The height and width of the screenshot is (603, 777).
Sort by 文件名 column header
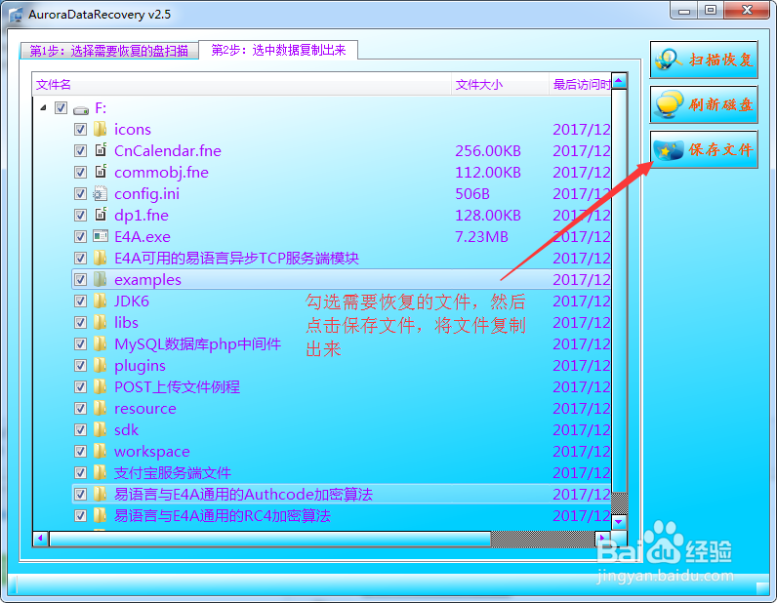pos(242,85)
